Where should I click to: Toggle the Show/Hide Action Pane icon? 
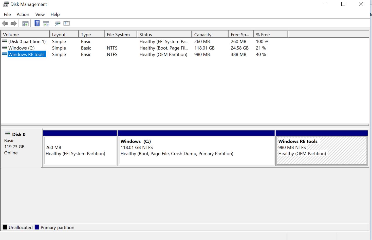coord(46,24)
